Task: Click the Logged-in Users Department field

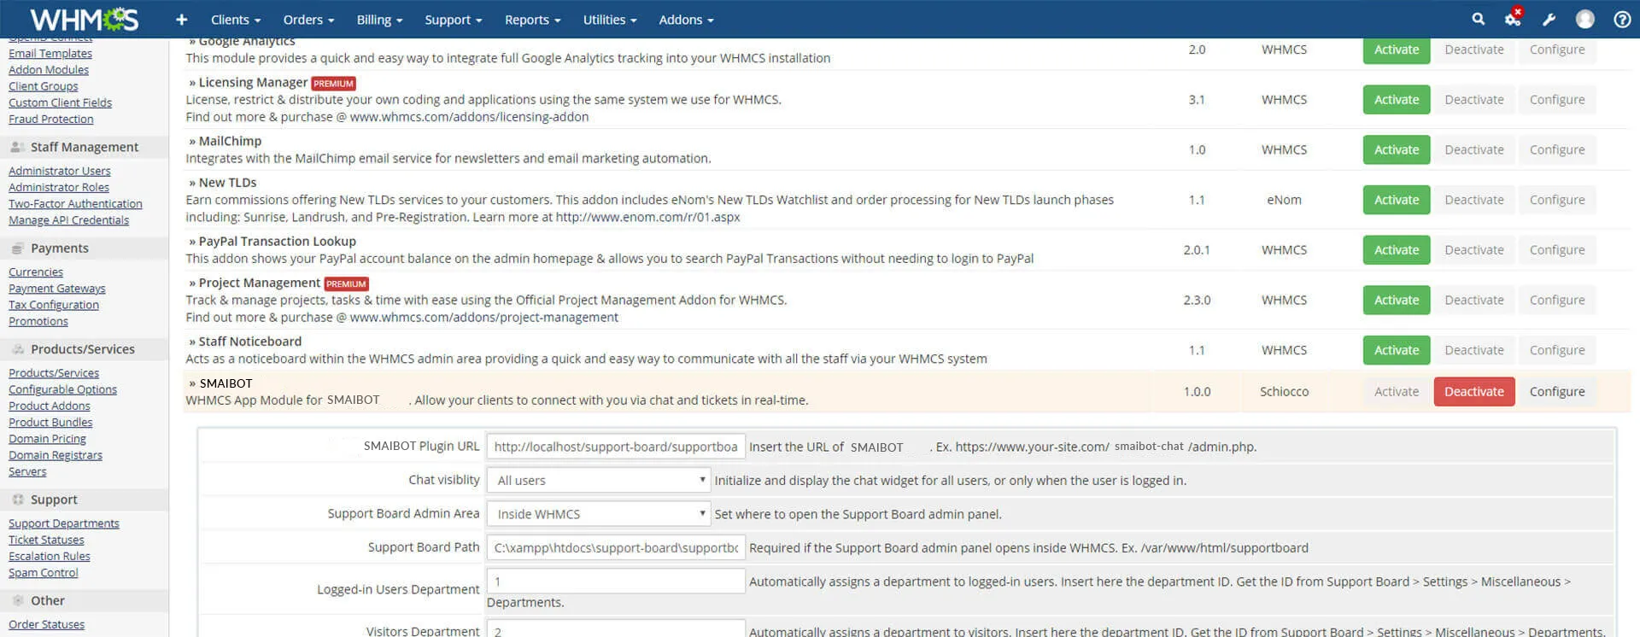Action: [x=616, y=581]
